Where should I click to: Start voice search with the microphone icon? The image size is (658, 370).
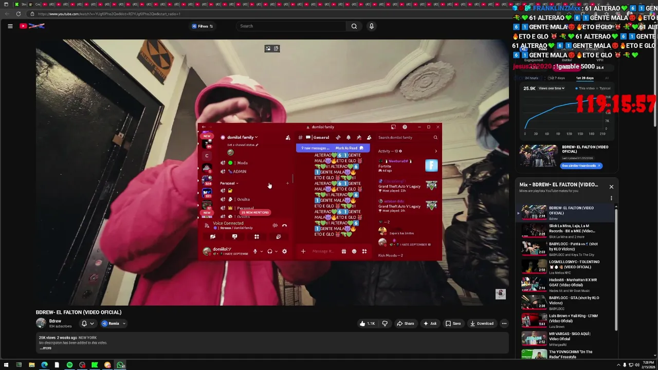click(371, 26)
